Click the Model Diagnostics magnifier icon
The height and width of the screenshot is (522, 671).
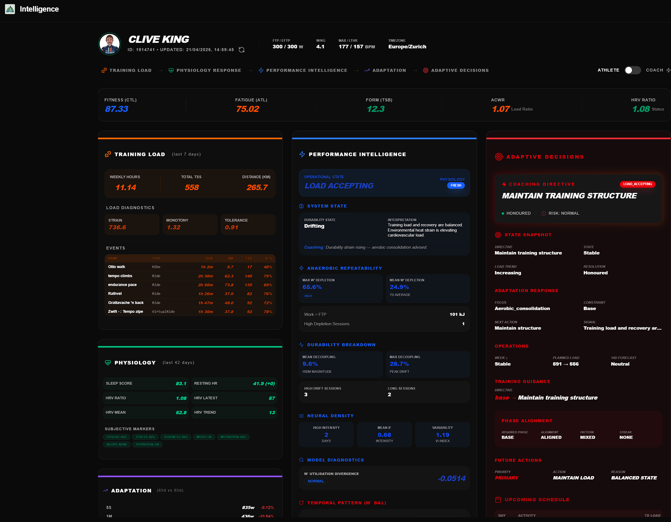coord(301,460)
